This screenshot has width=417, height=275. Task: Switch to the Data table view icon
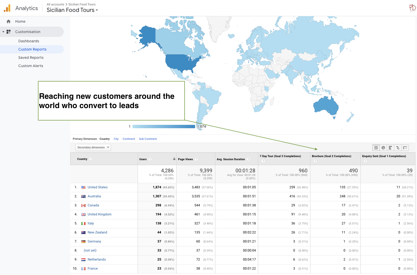pyautogui.click(x=376, y=148)
